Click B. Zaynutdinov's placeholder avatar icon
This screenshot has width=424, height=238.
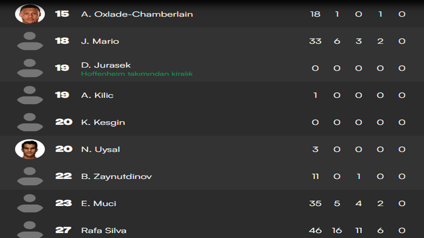point(30,176)
